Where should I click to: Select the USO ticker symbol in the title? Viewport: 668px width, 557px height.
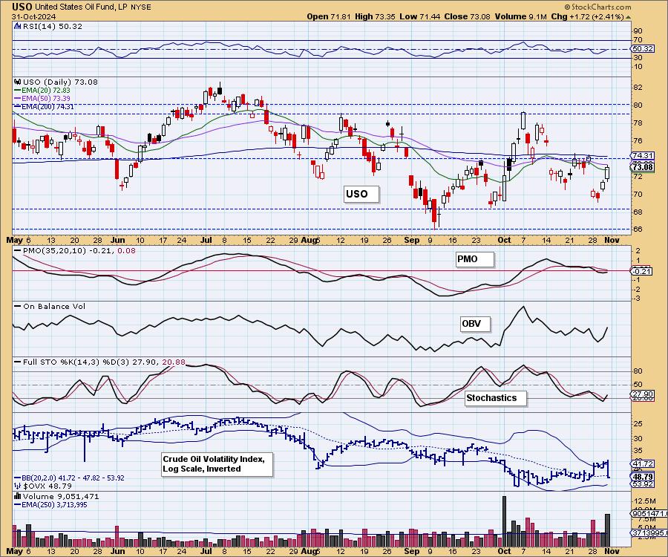click(x=22, y=7)
